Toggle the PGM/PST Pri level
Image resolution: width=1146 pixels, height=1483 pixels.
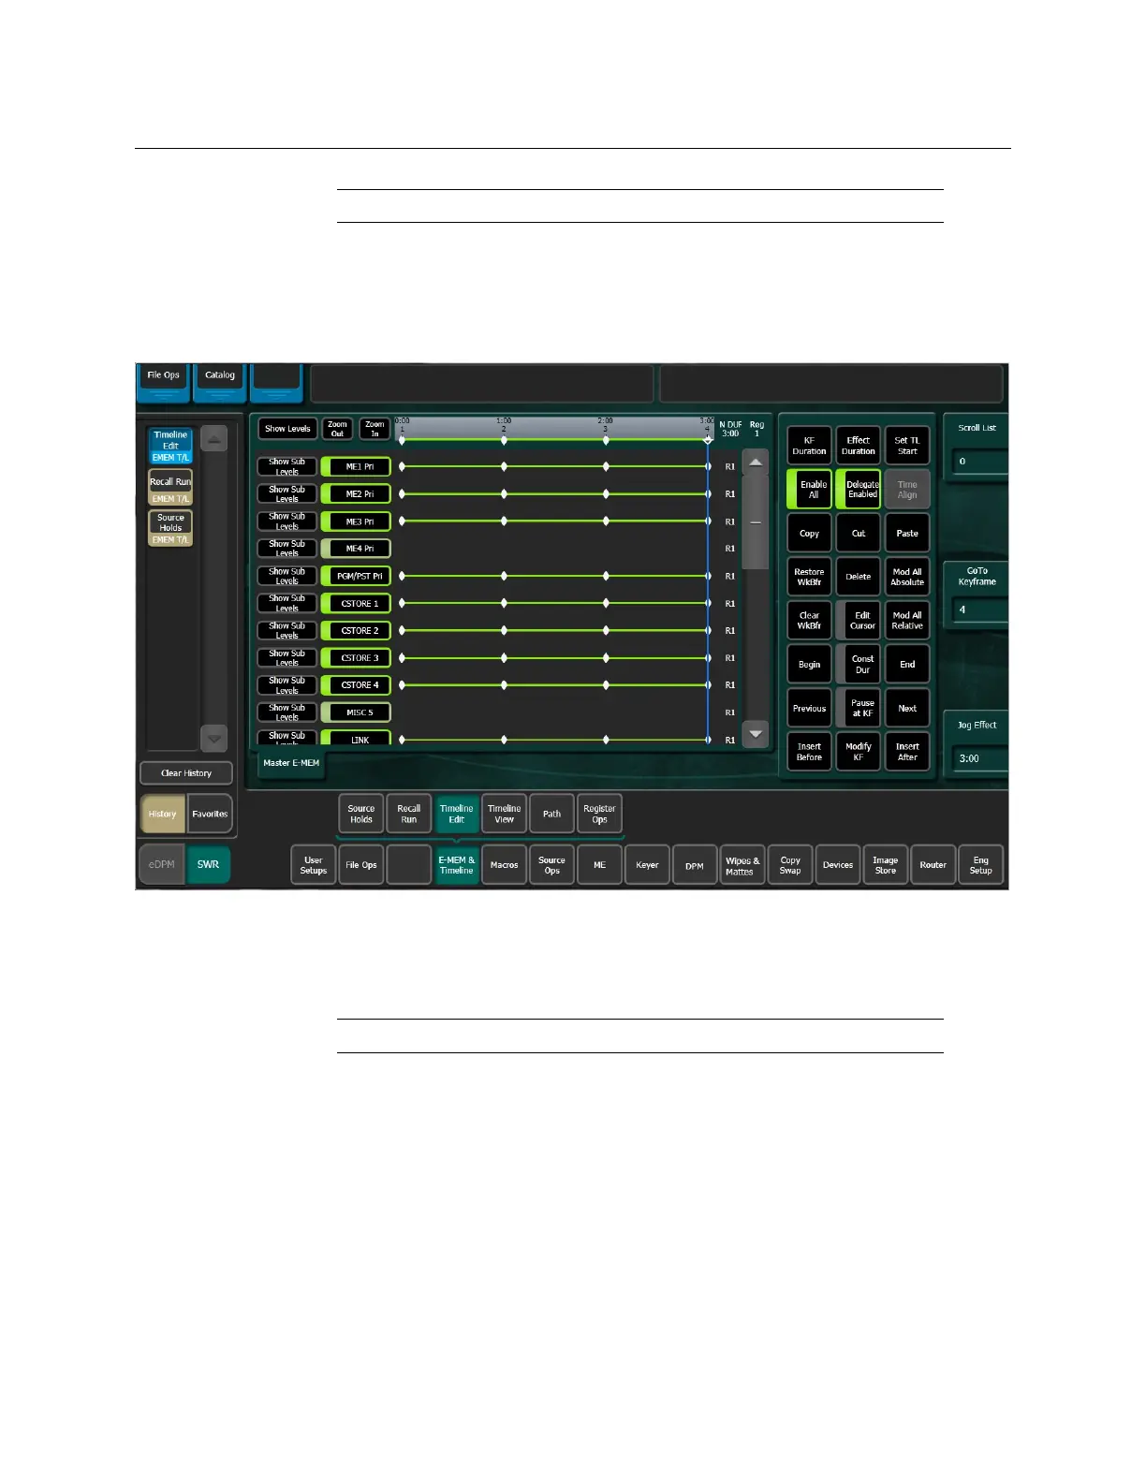[x=356, y=576]
